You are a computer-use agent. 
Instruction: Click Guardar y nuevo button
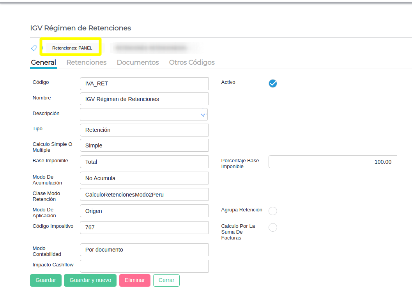pyautogui.click(x=90, y=280)
